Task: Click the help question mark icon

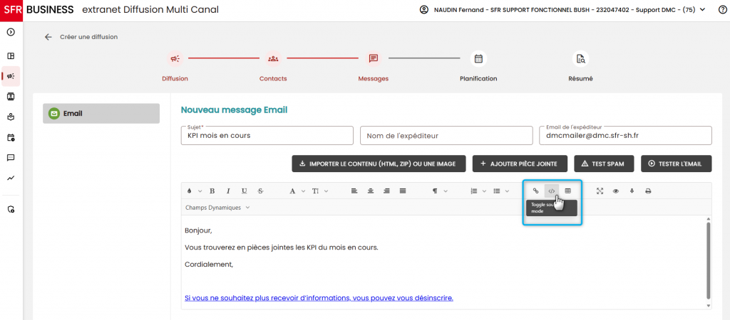Action: click(723, 10)
